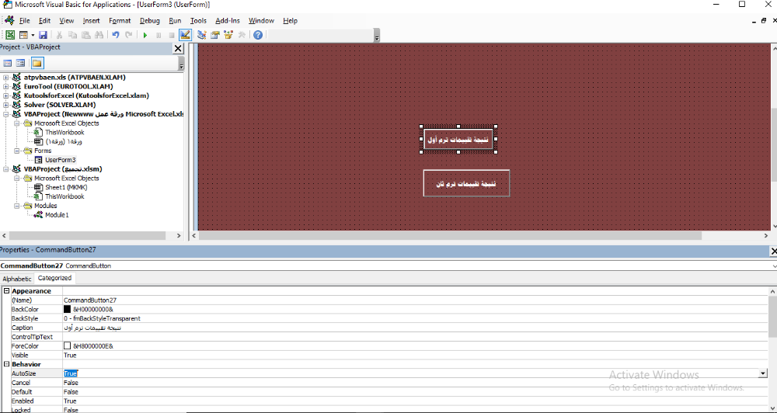Open Standard toolbar options arrow
Screen dimensions: 777x413
click(x=377, y=37)
